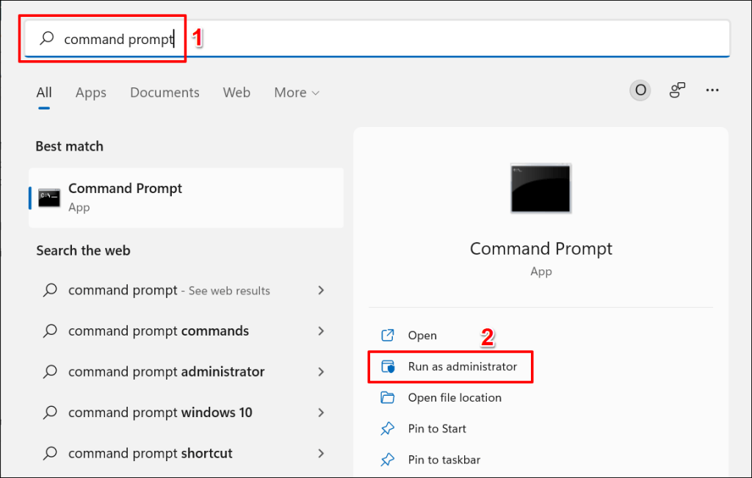Switch to the Apps filter tab
This screenshot has width=752, height=478.
coord(90,93)
